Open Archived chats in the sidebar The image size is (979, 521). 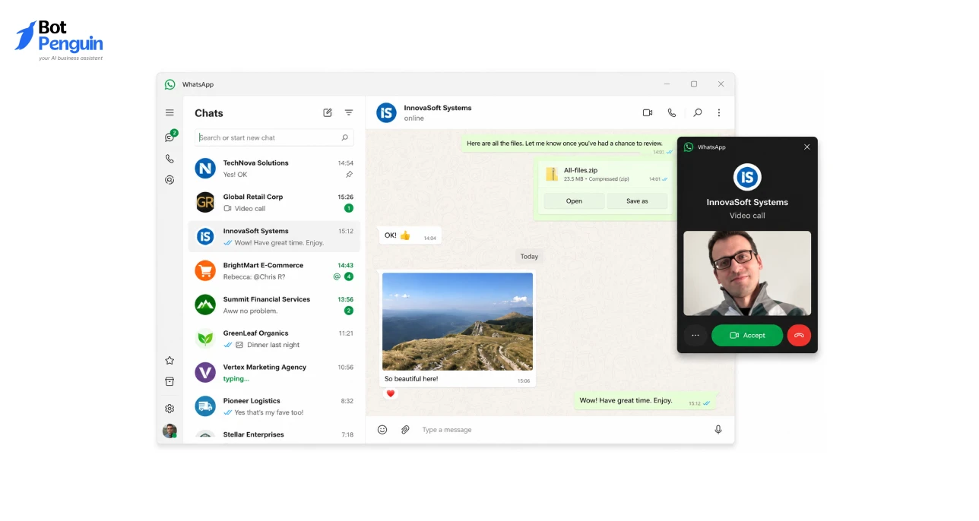pos(170,381)
